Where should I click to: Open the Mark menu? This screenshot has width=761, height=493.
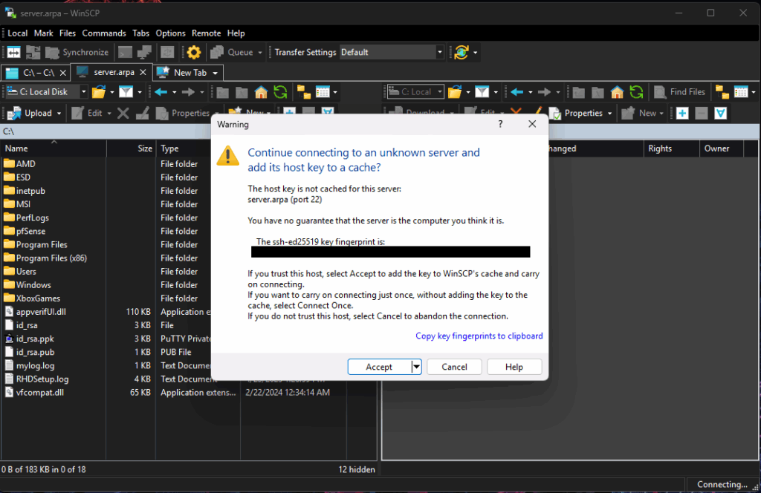click(x=43, y=33)
